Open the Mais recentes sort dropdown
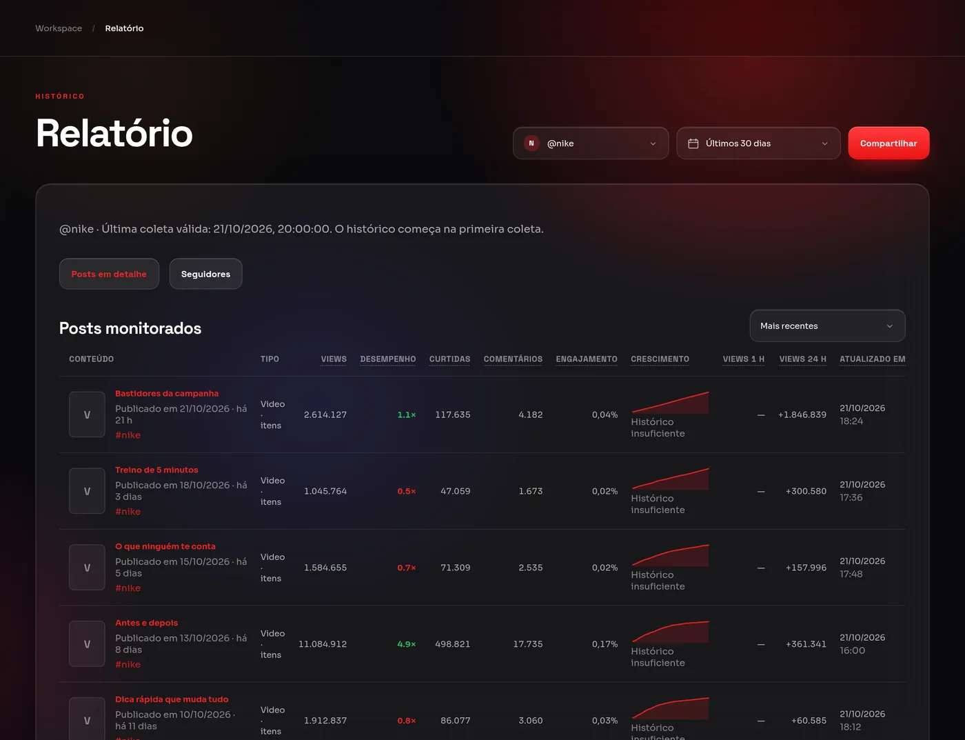Viewport: 965px width, 740px height. pyautogui.click(x=827, y=326)
